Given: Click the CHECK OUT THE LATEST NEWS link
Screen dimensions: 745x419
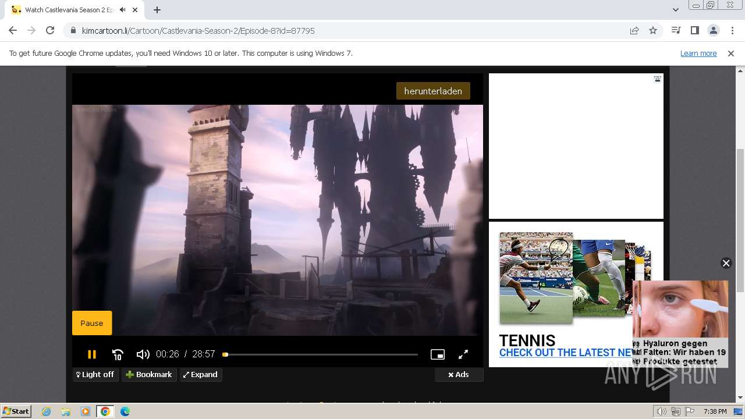Looking at the screenshot, I should (x=566, y=353).
